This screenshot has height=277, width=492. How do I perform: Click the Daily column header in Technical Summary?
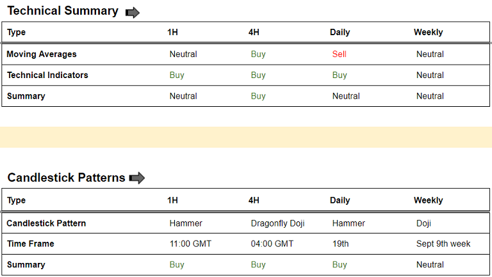point(340,32)
